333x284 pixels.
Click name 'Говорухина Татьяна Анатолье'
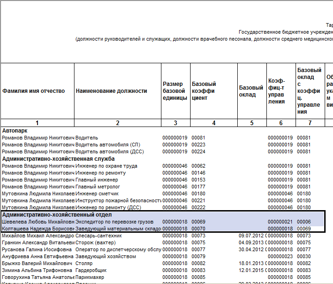pos(38,277)
